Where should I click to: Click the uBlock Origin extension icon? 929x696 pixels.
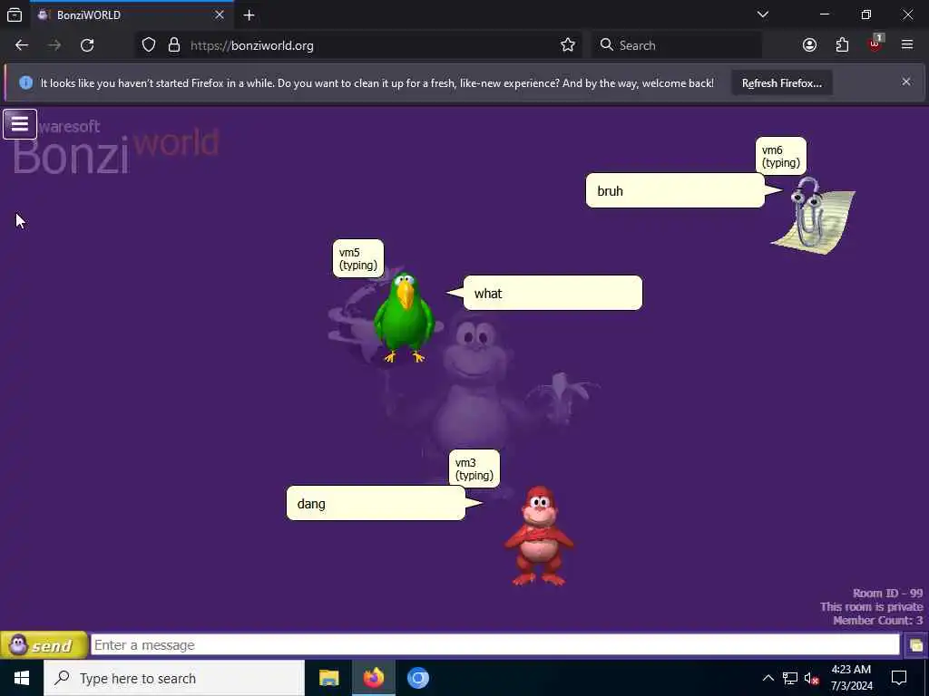875,45
